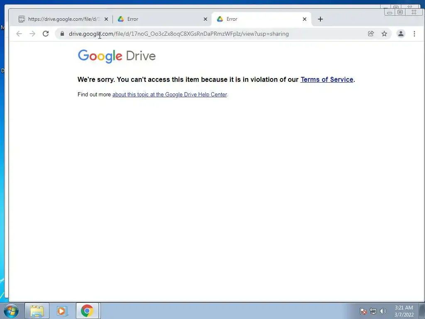Click the Google Drive logo
The height and width of the screenshot is (319, 425).
pyautogui.click(x=117, y=56)
